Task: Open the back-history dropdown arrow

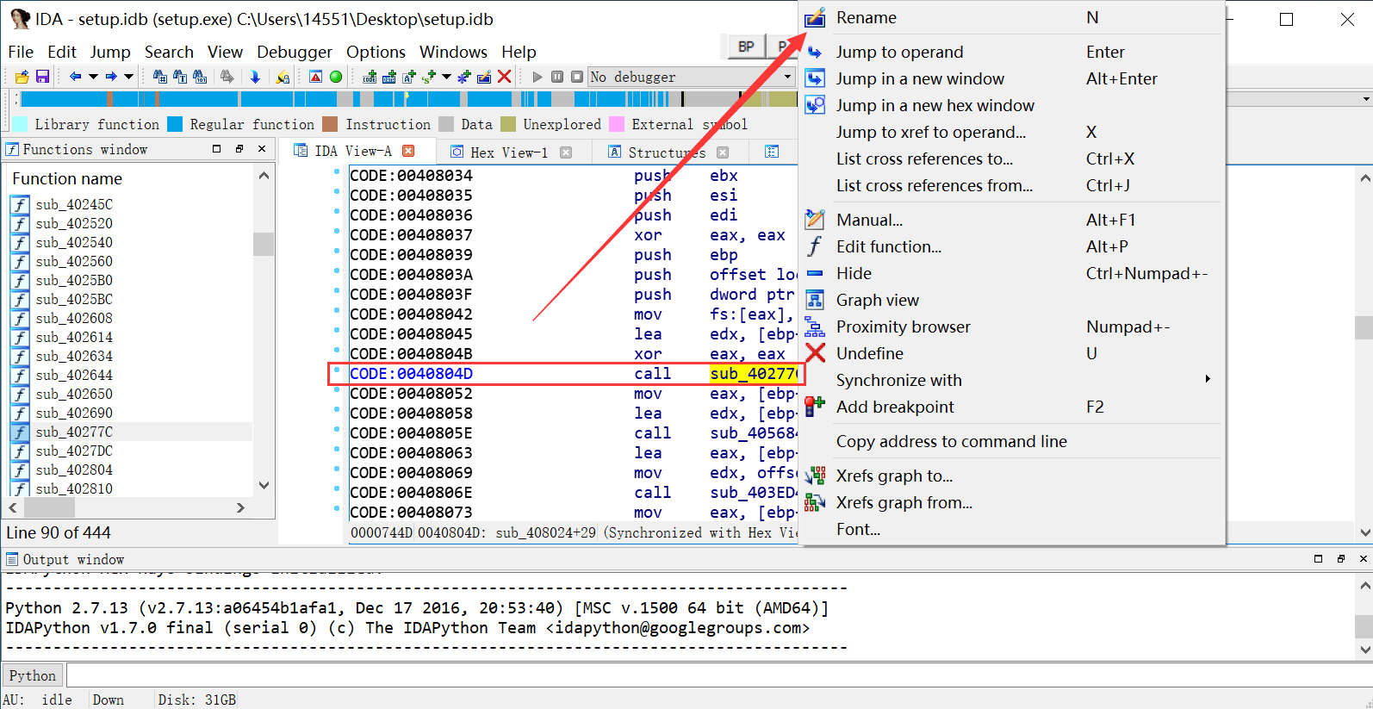Action: pos(93,77)
